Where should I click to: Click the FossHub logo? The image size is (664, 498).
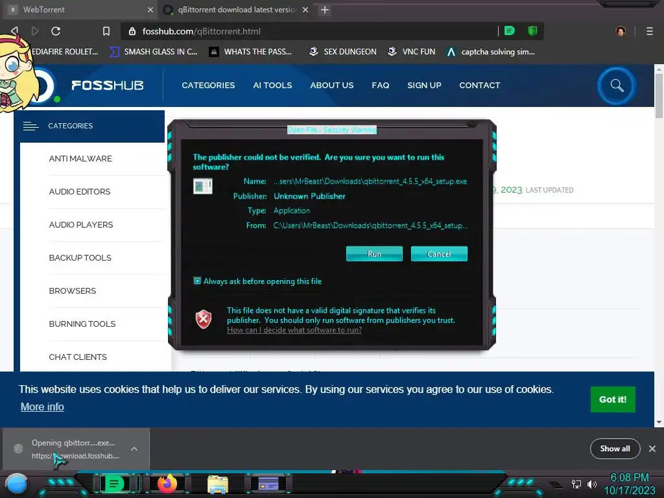click(107, 85)
